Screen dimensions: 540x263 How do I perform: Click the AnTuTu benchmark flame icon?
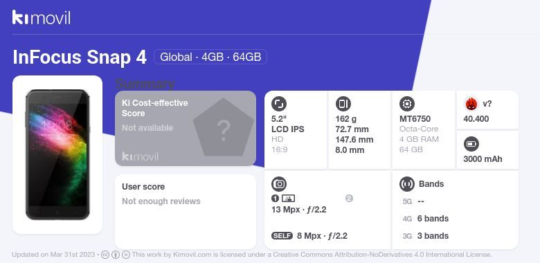coord(471,104)
